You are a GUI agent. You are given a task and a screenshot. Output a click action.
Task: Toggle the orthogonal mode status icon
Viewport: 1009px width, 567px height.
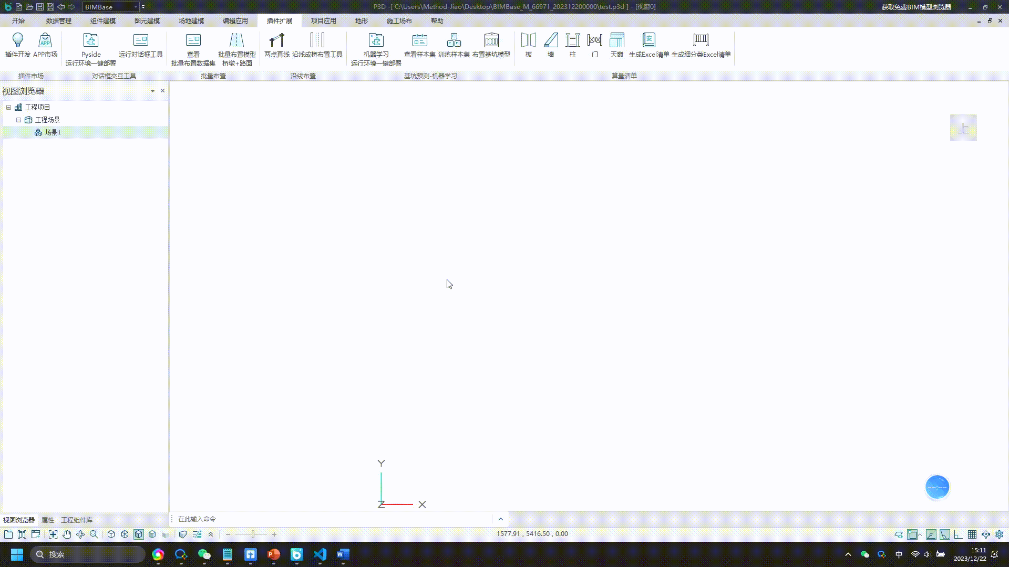point(959,534)
